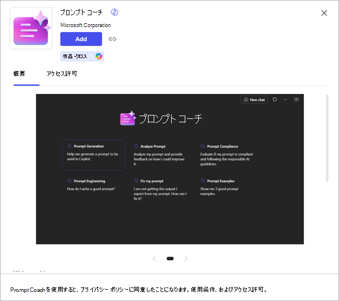Click Microsoft Corporation publisher name
The height and width of the screenshot is (301, 339).
click(x=85, y=25)
